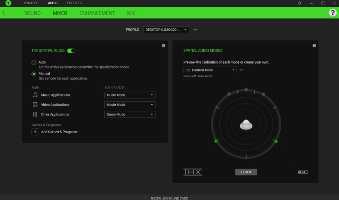Click Razer USB Sound Card device label
Image resolution: width=339 pixels, height=200 pixels.
point(169,198)
